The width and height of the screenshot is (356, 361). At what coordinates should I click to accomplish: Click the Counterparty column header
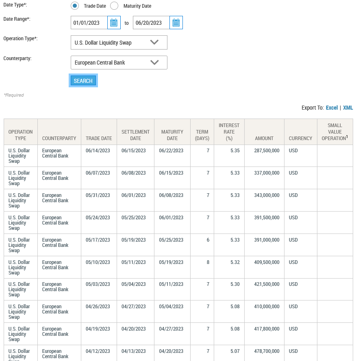(59, 132)
